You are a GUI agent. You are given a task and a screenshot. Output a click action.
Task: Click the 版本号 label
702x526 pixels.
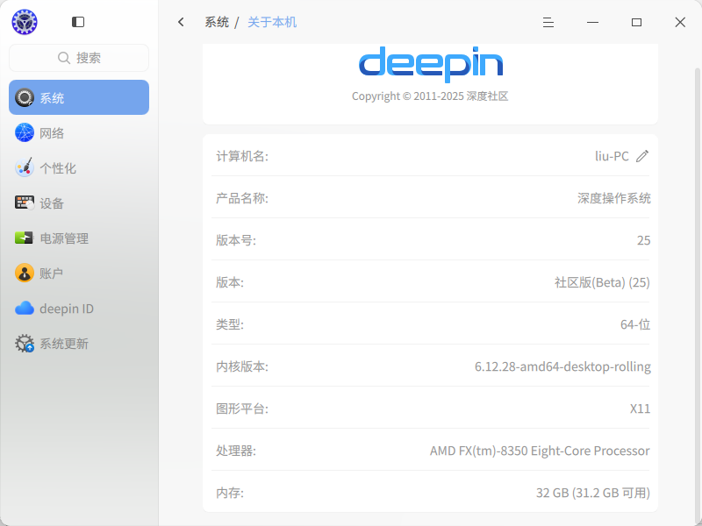(x=235, y=240)
